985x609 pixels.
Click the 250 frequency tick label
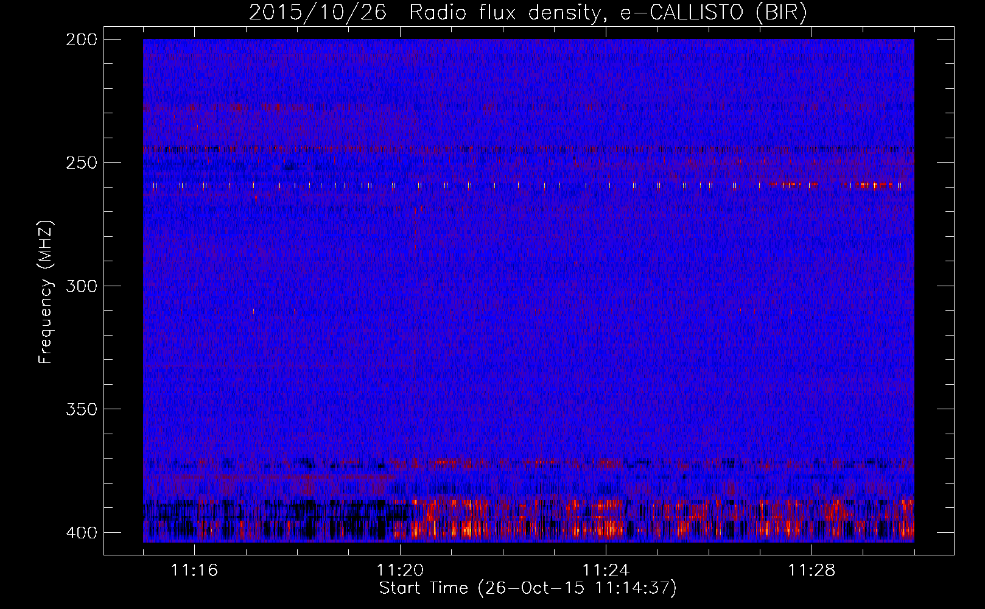(x=82, y=163)
